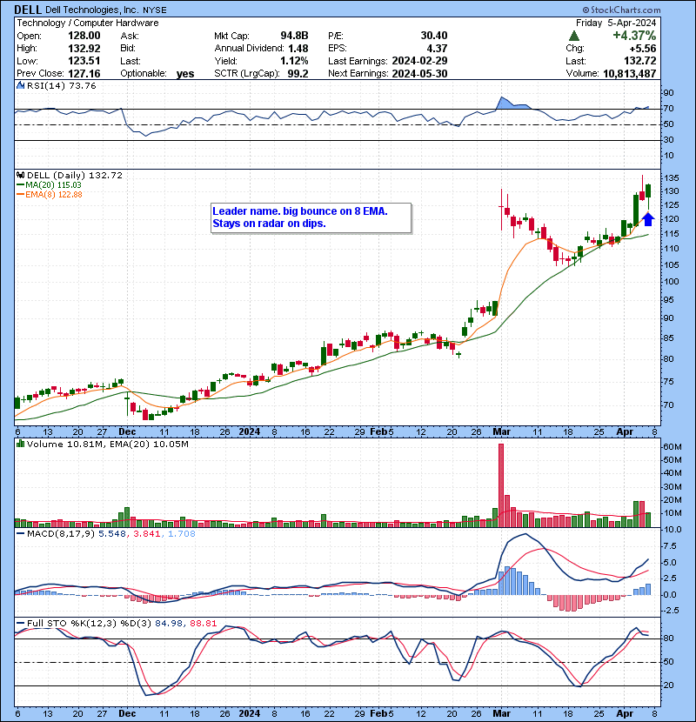Click the Annual Dividend value 1.48
Image resolution: width=696 pixels, height=722 pixels.
pyautogui.click(x=298, y=49)
